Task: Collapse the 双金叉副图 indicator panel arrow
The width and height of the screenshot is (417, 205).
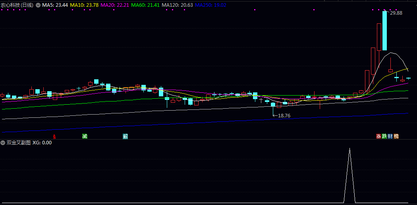Action: [x=3, y=143]
